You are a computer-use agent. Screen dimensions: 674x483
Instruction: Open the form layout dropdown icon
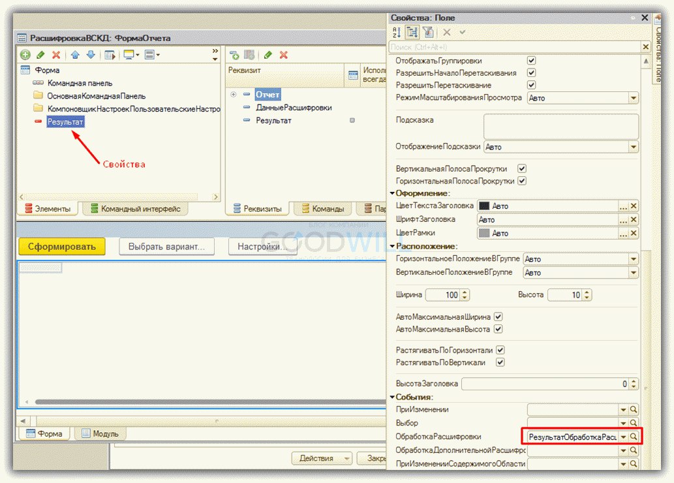click(152, 55)
